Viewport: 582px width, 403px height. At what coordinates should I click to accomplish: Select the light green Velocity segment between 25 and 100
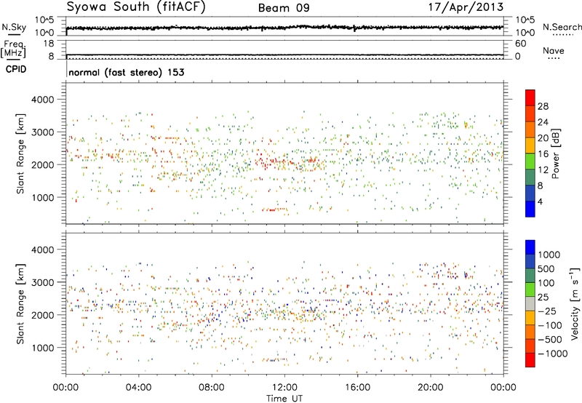click(x=530, y=290)
